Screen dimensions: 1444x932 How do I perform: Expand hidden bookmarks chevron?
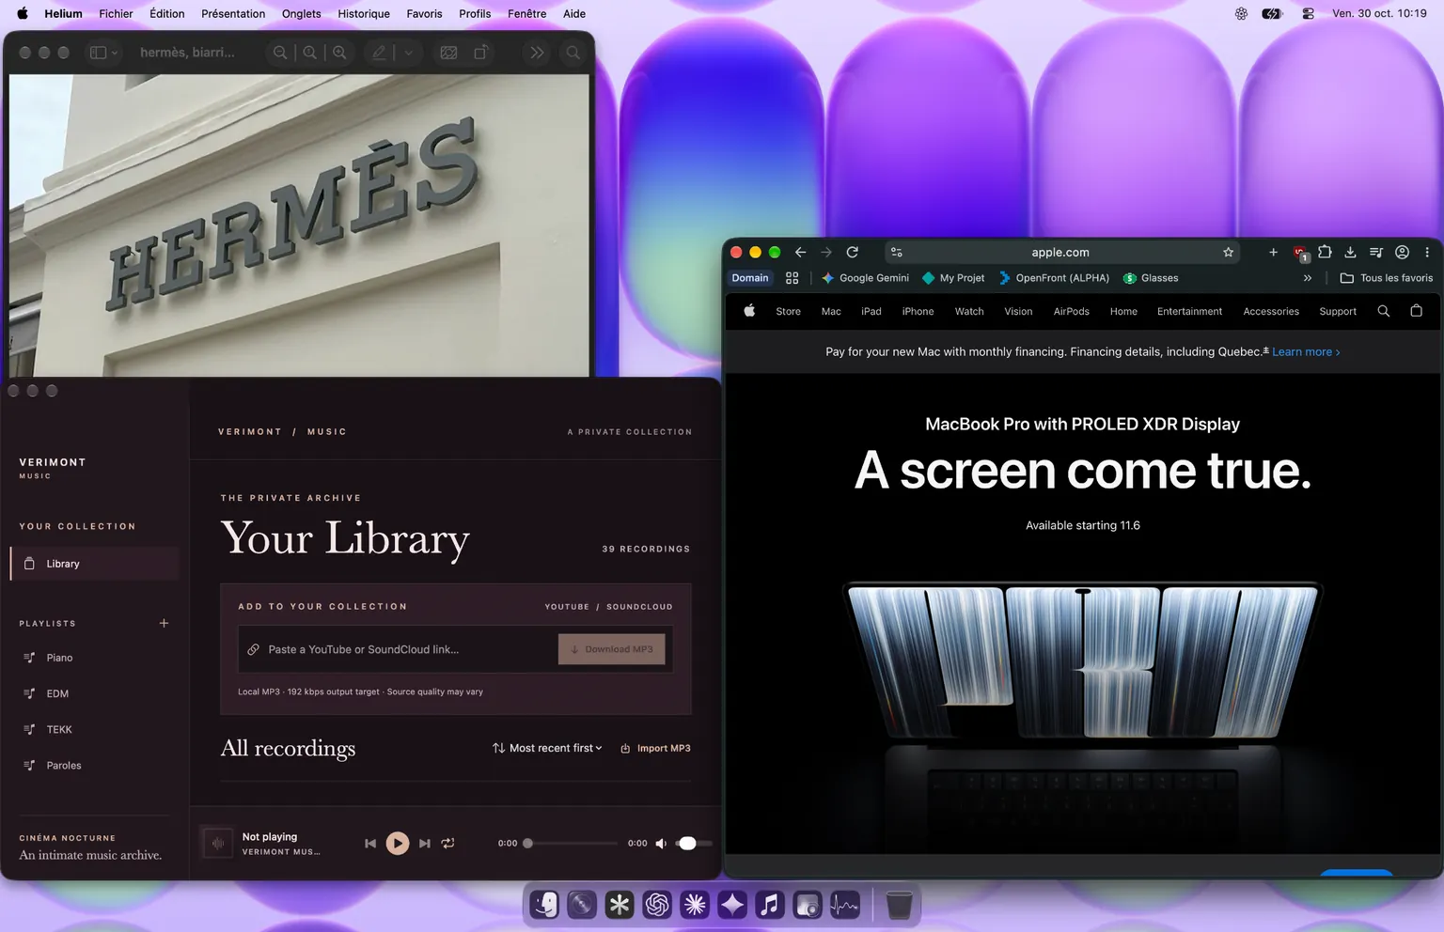tap(1307, 278)
